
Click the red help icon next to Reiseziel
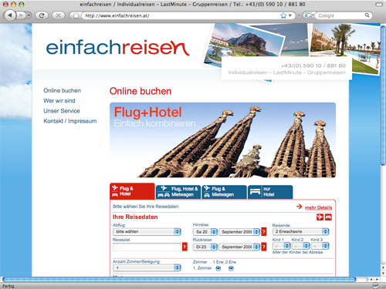pyautogui.click(x=185, y=247)
